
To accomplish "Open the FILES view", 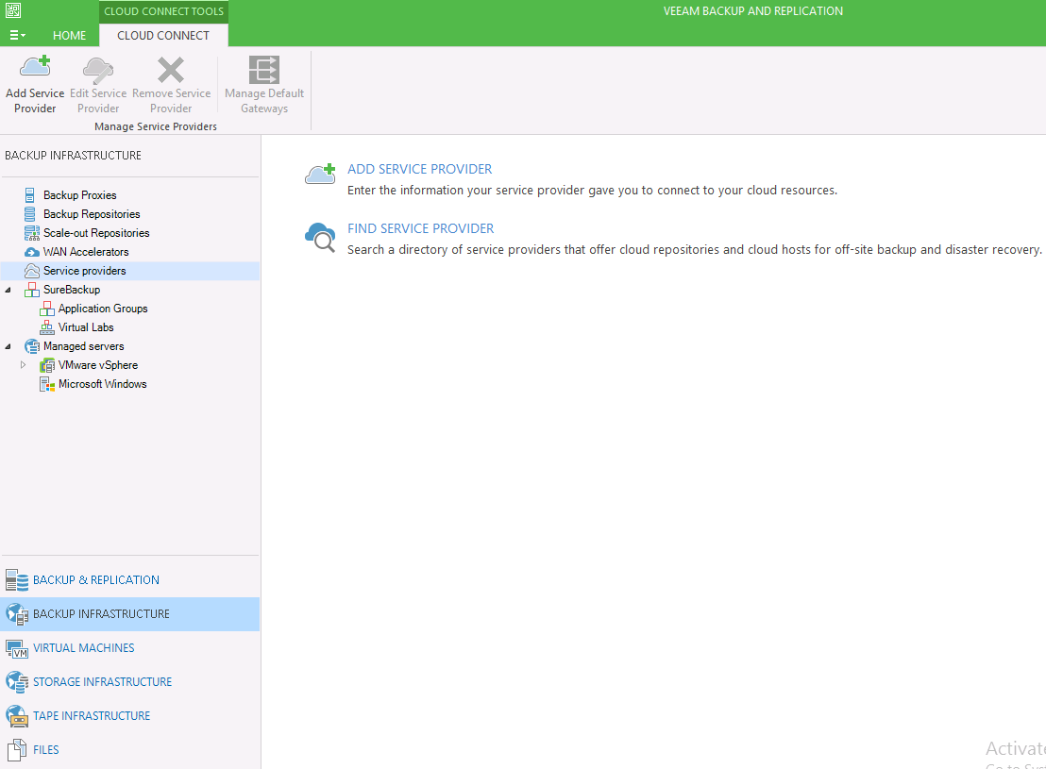I will [130, 750].
